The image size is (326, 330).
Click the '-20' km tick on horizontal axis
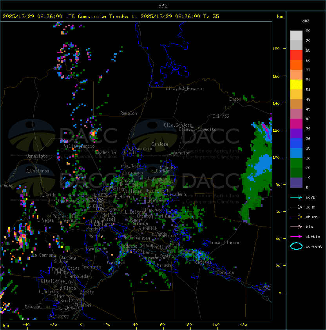[53, 325]
